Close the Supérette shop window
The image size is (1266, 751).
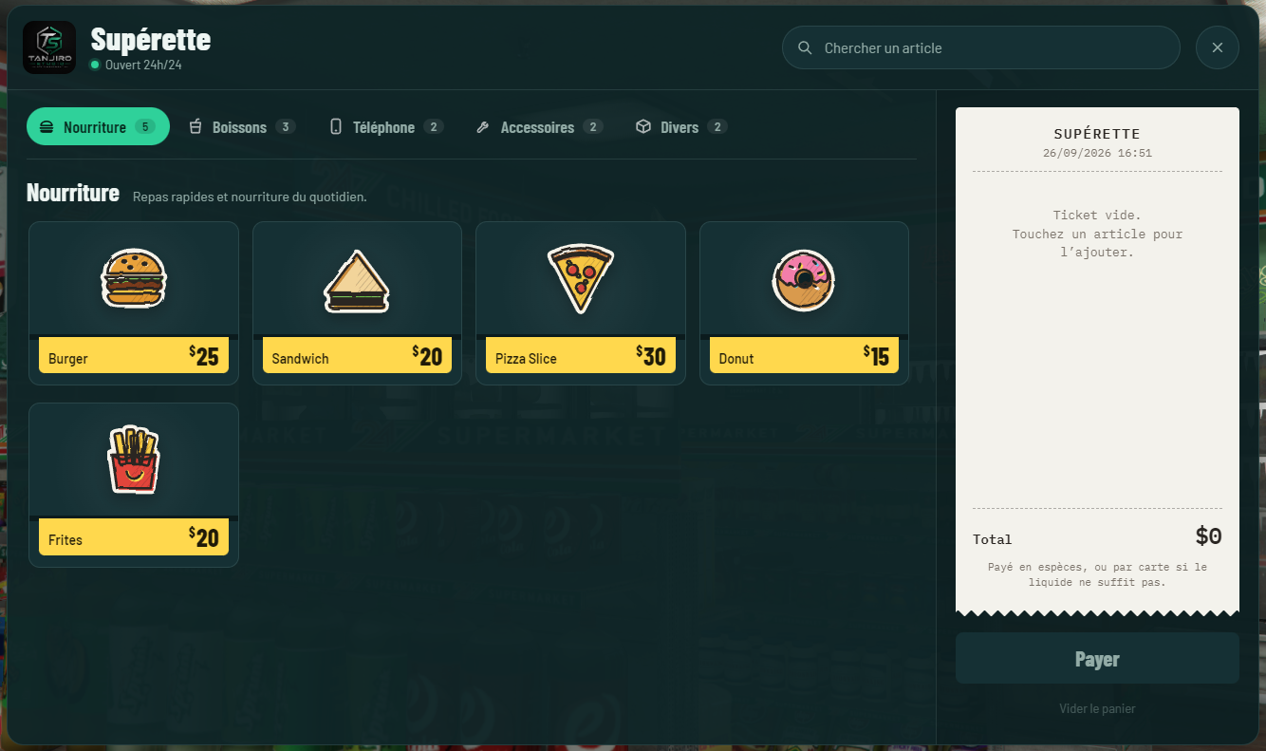[1218, 47]
